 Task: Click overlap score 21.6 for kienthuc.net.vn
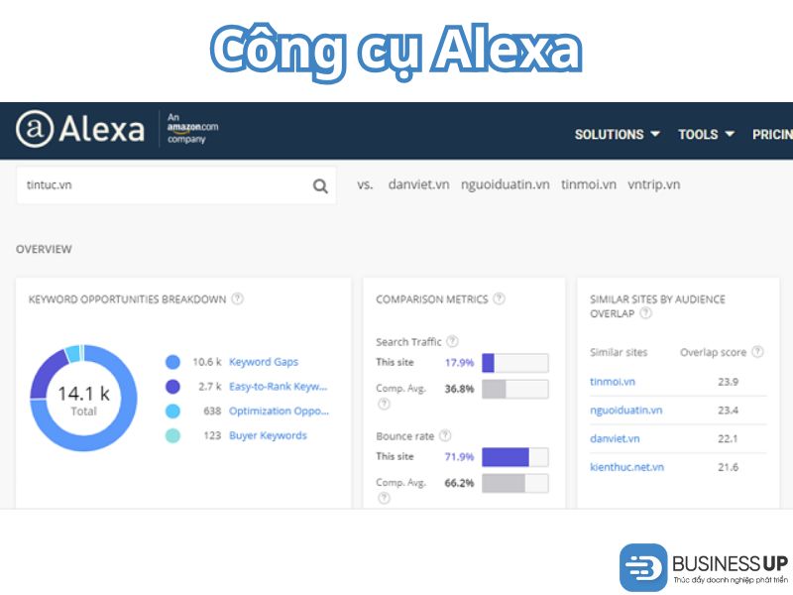pyautogui.click(x=728, y=467)
